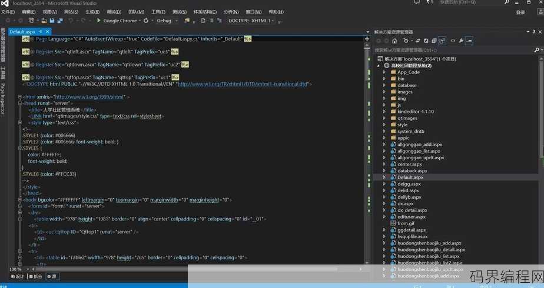The height and width of the screenshot is (288, 544).
Task: Click the browser refresh icon beside Google Chrome
Action: click(x=146, y=21)
